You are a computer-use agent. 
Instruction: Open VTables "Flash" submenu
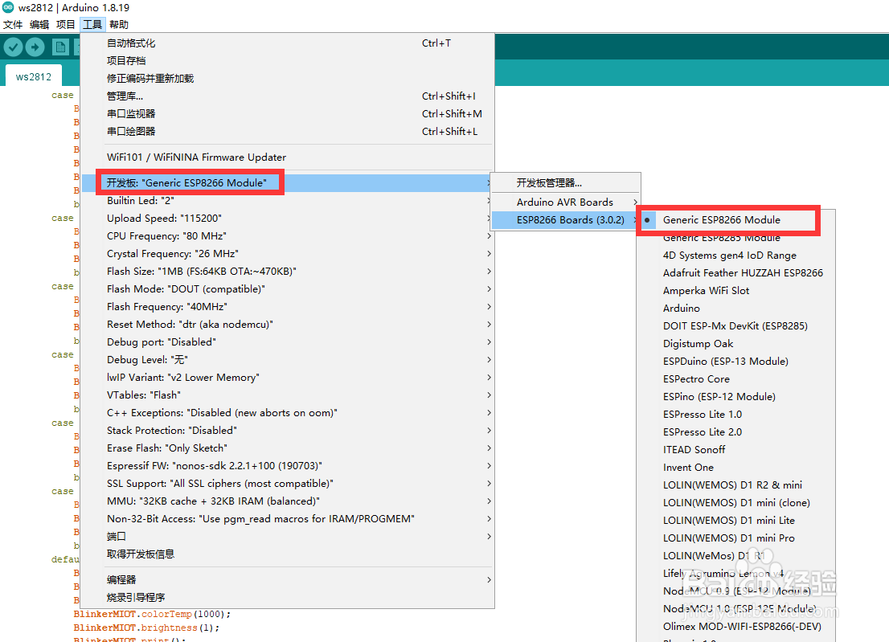pos(288,395)
